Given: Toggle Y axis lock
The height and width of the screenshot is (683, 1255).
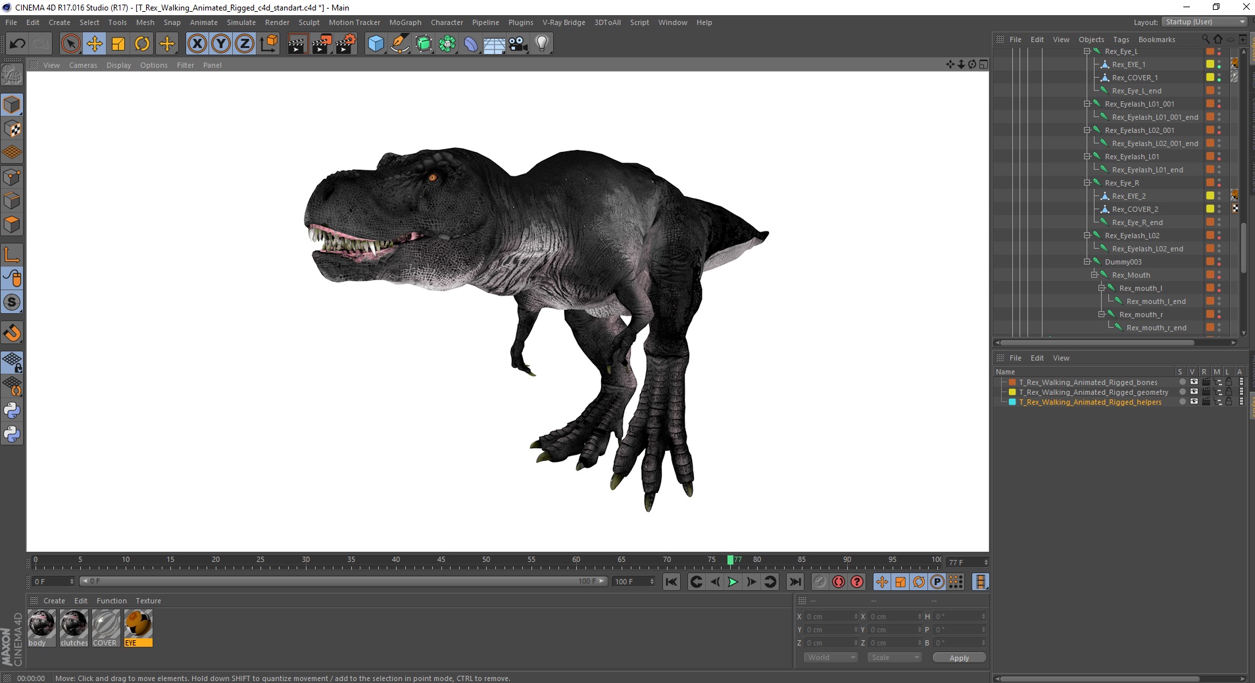Looking at the screenshot, I should pyautogui.click(x=221, y=44).
